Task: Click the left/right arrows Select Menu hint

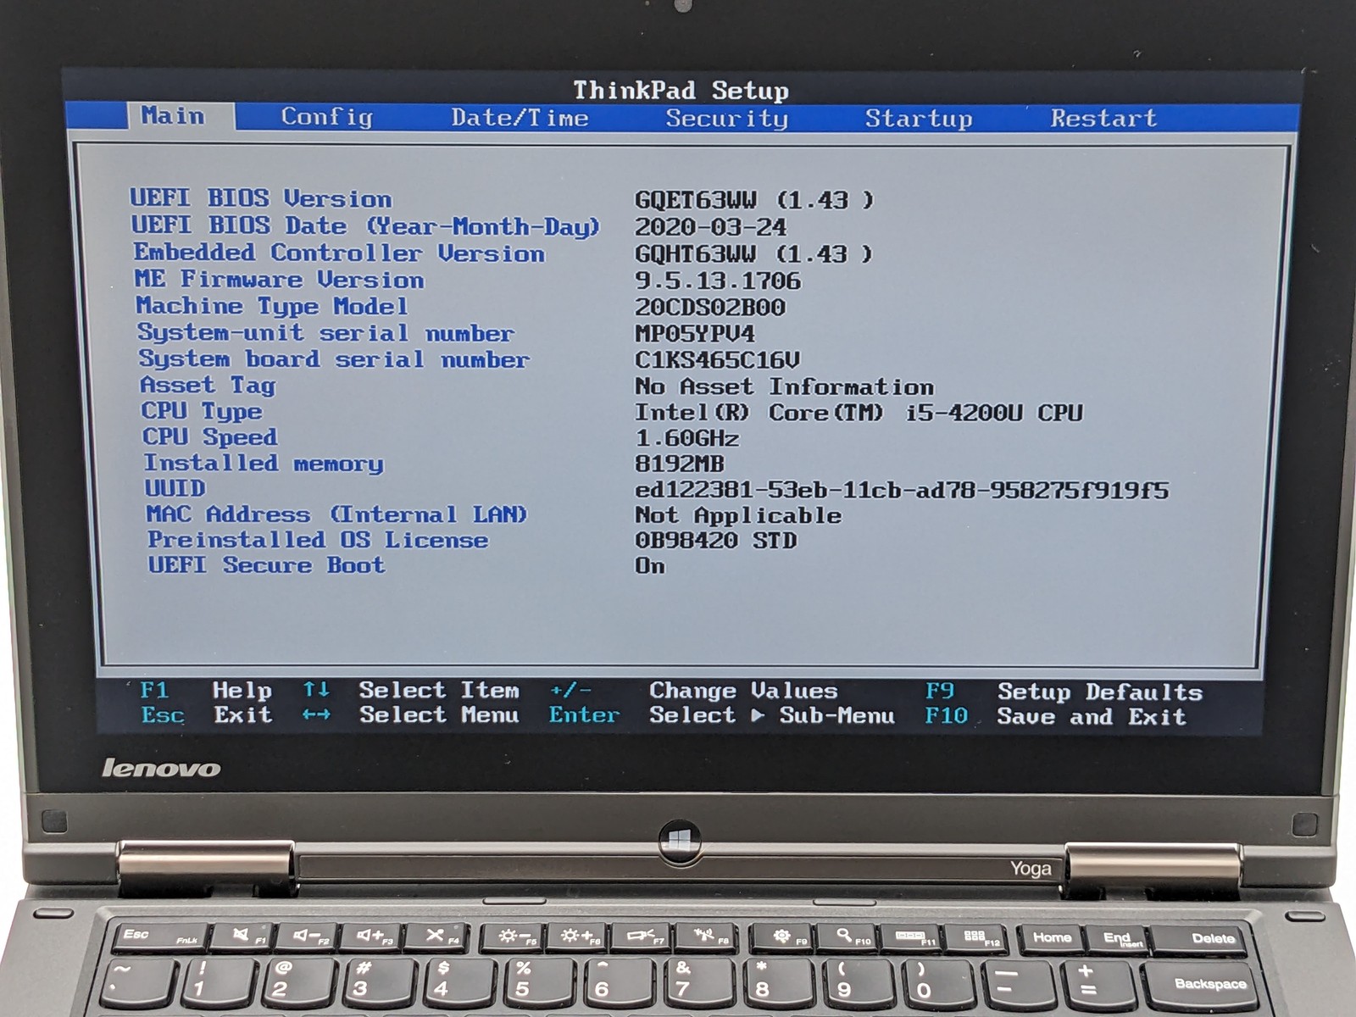Action: click(410, 715)
